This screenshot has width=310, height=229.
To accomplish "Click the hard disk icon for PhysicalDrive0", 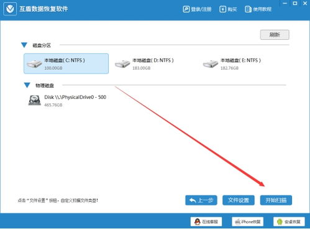I will tap(35, 100).
